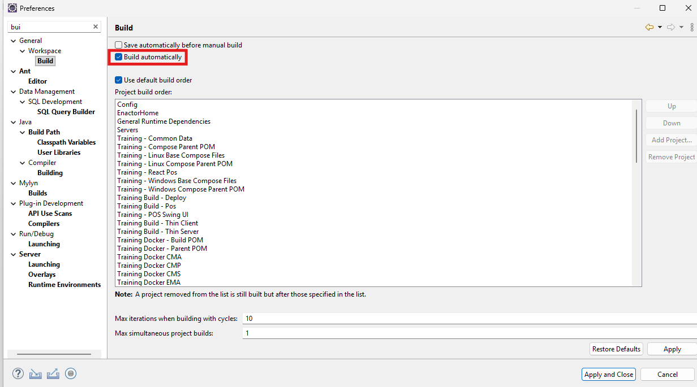This screenshot has height=387, width=697.
Task: Click the Apply and Close button
Action: 608,374
